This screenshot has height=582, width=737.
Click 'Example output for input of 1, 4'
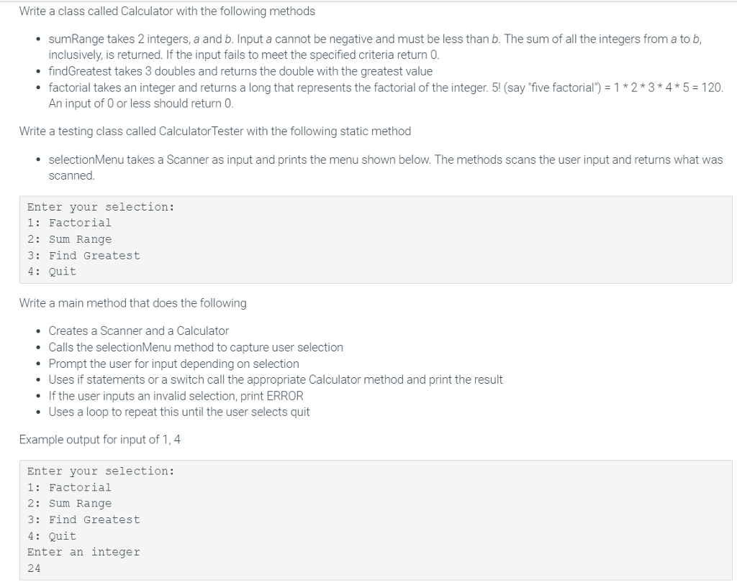point(100,439)
